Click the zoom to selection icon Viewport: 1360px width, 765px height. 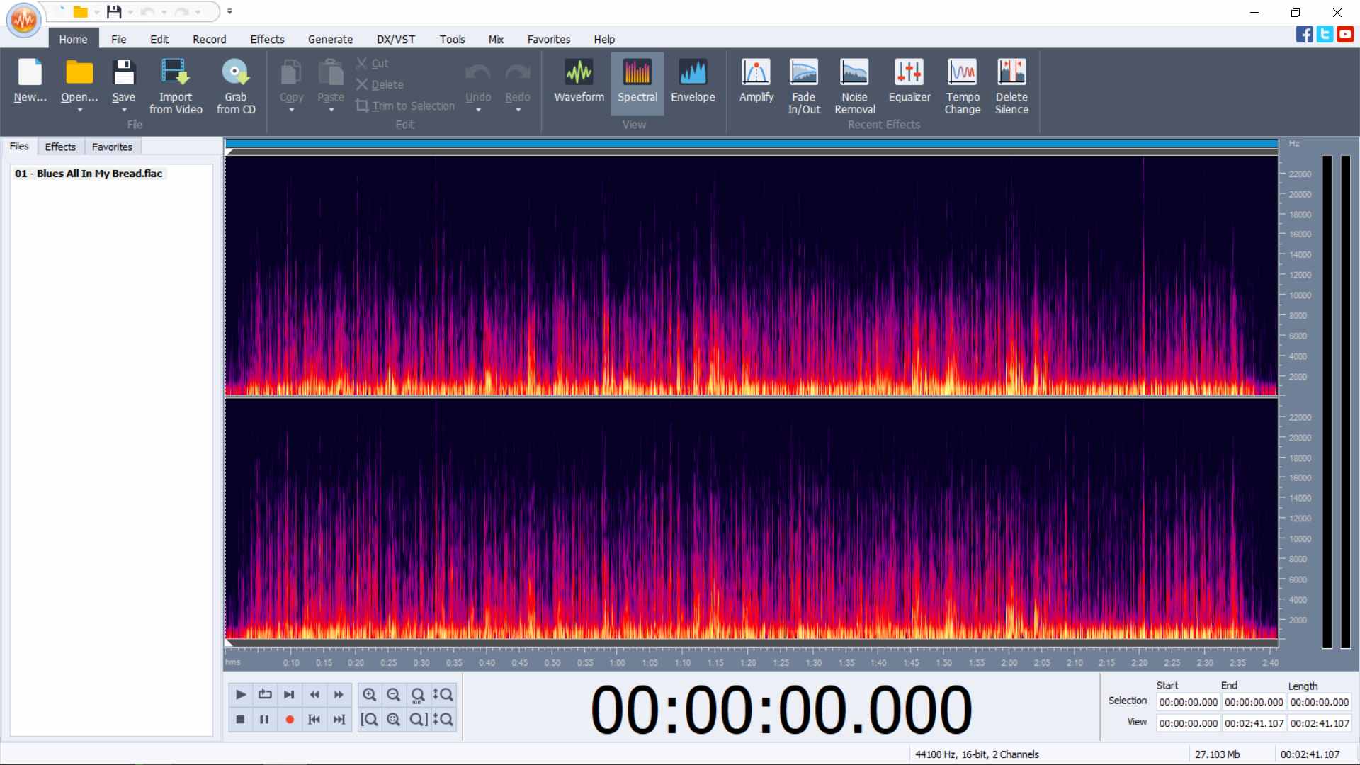[x=394, y=719]
